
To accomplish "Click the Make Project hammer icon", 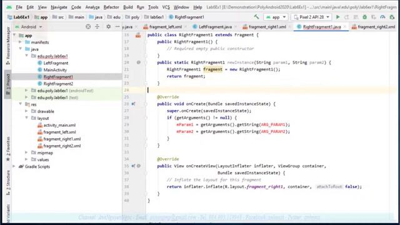I will [x=256, y=17].
